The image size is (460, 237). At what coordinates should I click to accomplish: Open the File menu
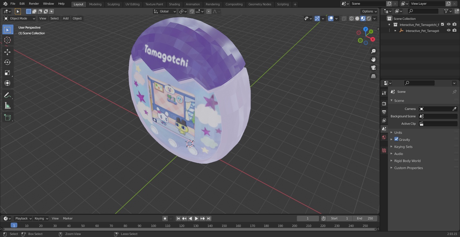[13, 4]
